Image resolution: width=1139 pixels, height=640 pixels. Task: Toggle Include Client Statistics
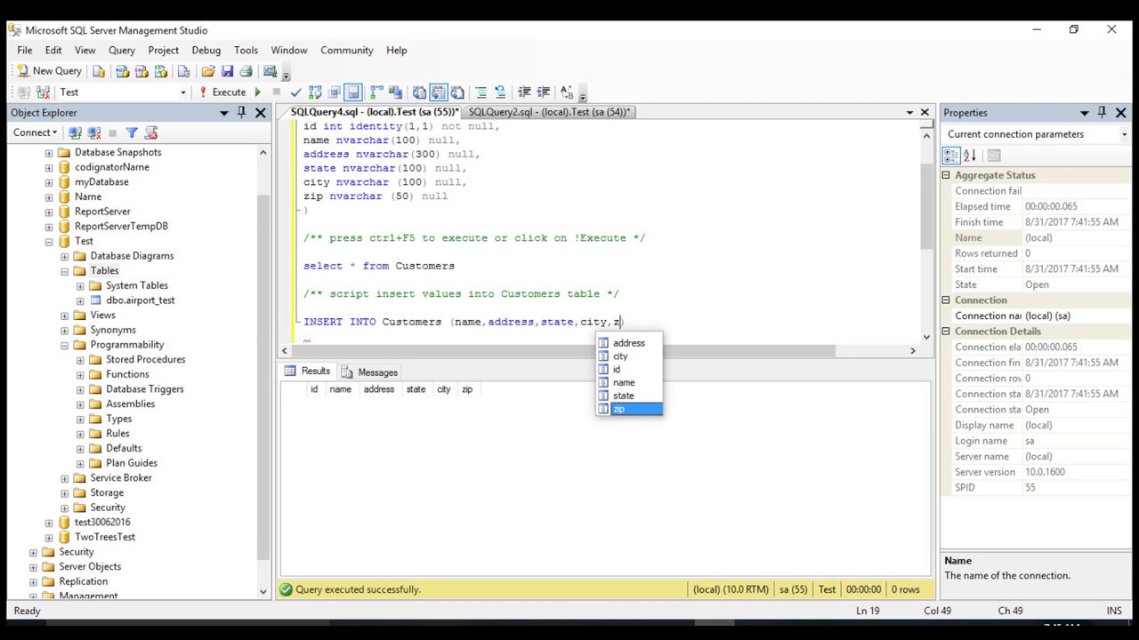(395, 92)
